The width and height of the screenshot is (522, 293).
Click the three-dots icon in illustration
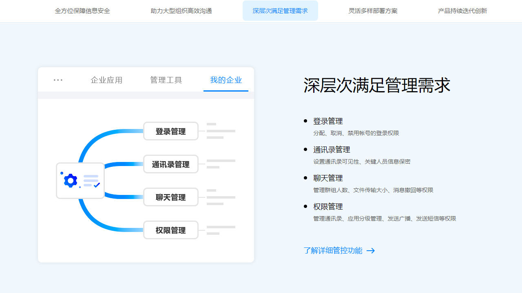pyautogui.click(x=58, y=80)
